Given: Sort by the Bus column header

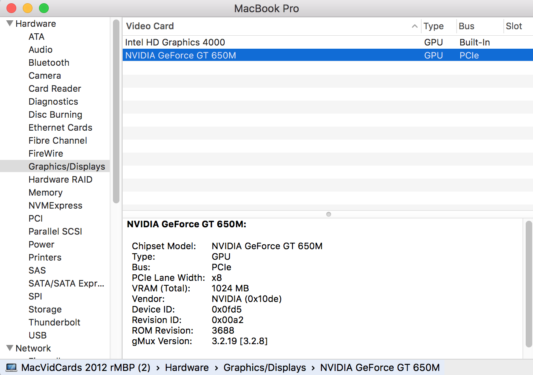Looking at the screenshot, I should tap(466, 26).
